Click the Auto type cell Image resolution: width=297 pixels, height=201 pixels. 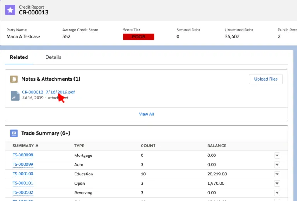(x=79, y=165)
